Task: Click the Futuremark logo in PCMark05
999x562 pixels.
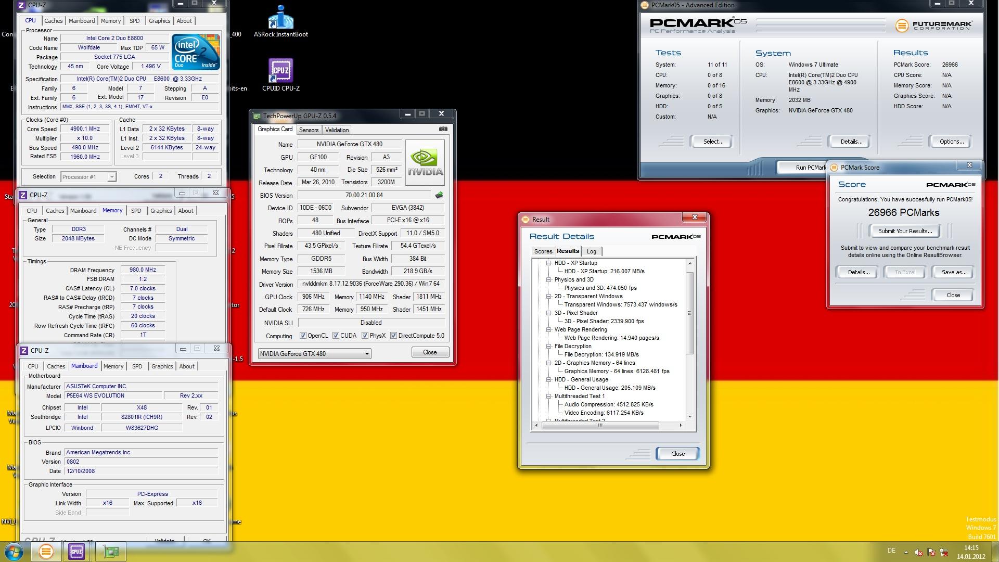Action: tap(934, 25)
